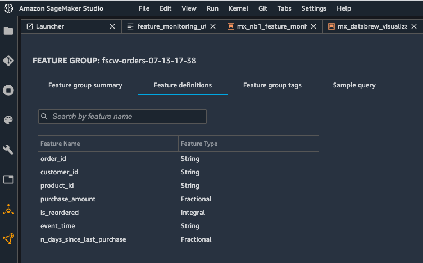Select the product_id feature row
The height and width of the screenshot is (263, 423).
click(x=179, y=186)
